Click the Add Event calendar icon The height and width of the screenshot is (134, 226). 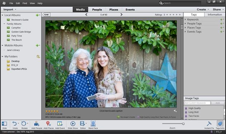click(60, 124)
